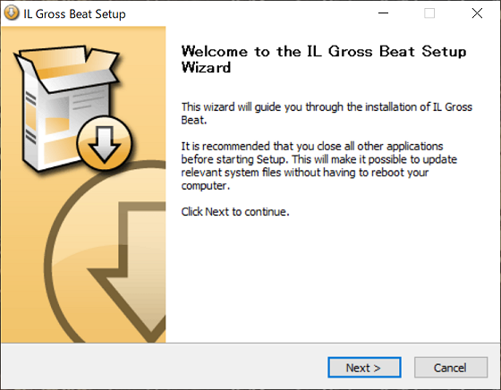The image size is (501, 390).
Task: Click the 'Welcome to the IL Gross Beat Setup Wizard' heading
Action: pos(324,59)
